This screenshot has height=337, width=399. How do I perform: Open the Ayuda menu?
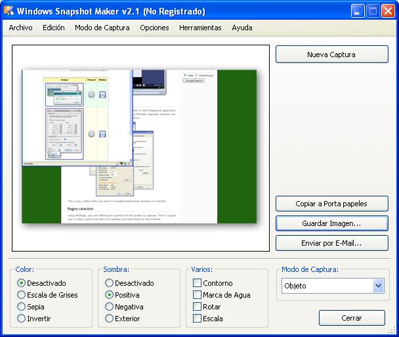click(242, 28)
